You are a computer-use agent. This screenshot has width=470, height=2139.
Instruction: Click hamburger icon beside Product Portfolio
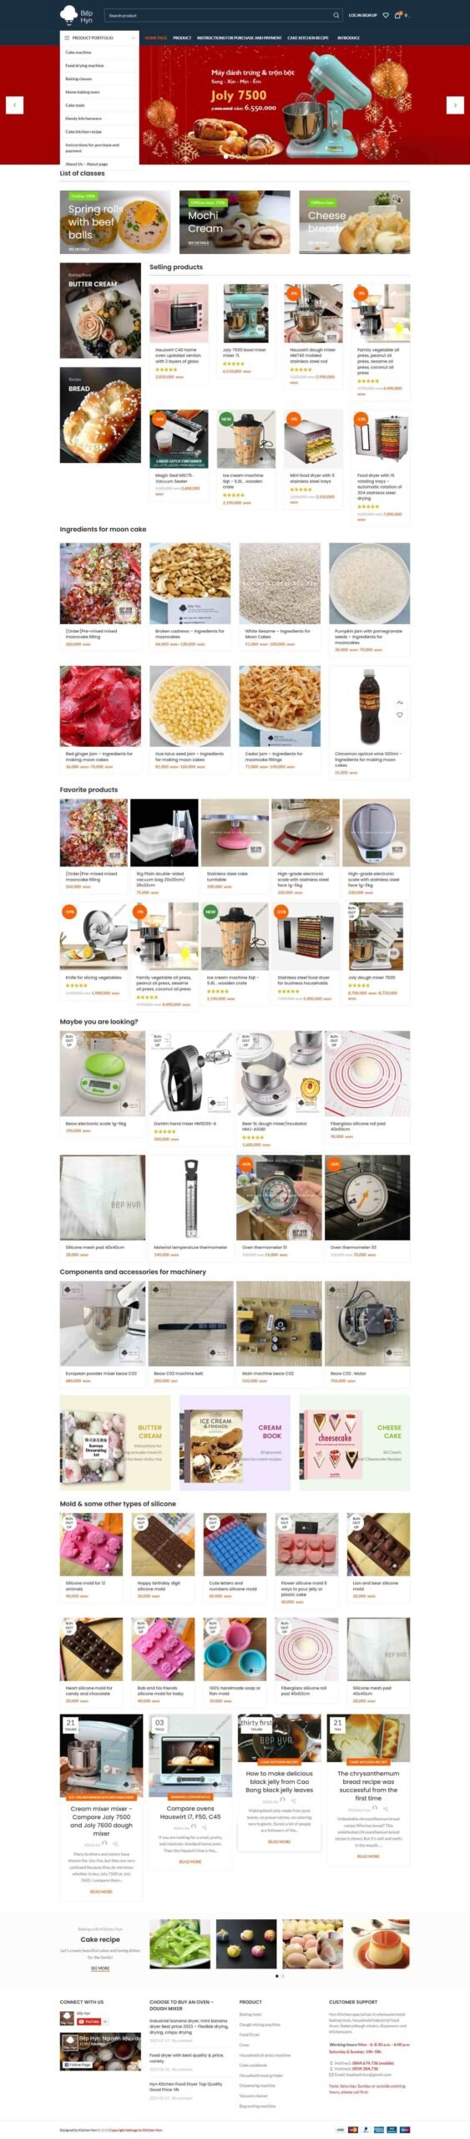[x=67, y=38]
